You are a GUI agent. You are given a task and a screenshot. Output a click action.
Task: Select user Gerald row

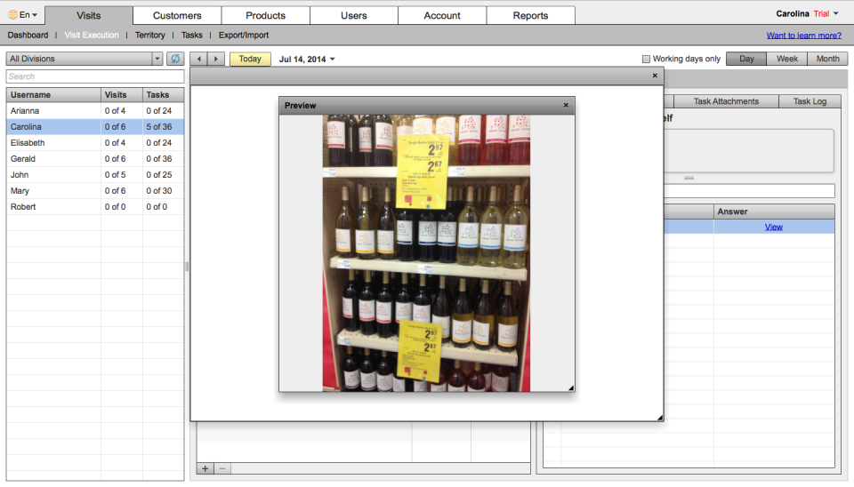tap(95, 159)
